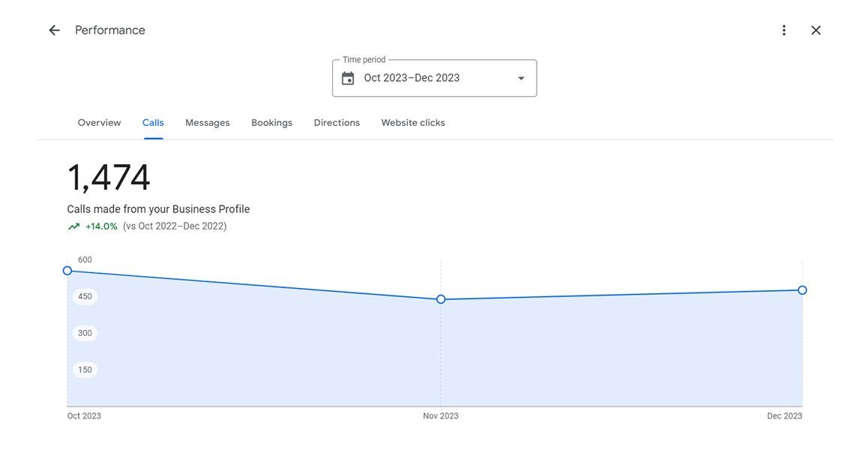Close the Performance panel with X
The width and height of the screenshot is (868, 450).
point(816,31)
